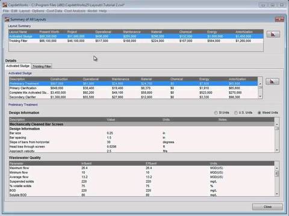Click the Close button at bottom
Image resolution: width=289 pixels, height=216 pixels.
tap(267, 207)
